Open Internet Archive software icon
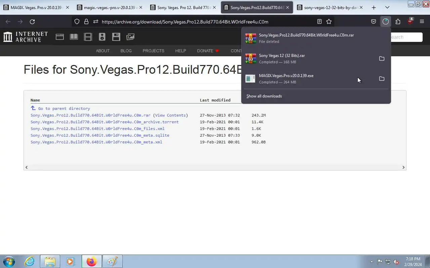This screenshot has width=430, height=268. tap(116, 37)
